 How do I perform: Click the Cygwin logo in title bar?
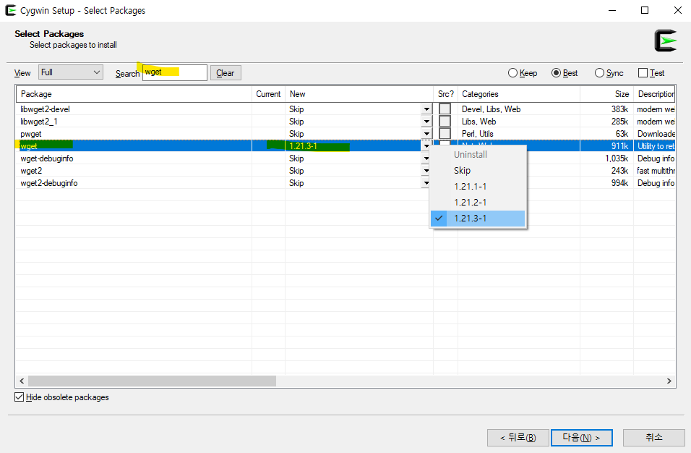click(11, 10)
